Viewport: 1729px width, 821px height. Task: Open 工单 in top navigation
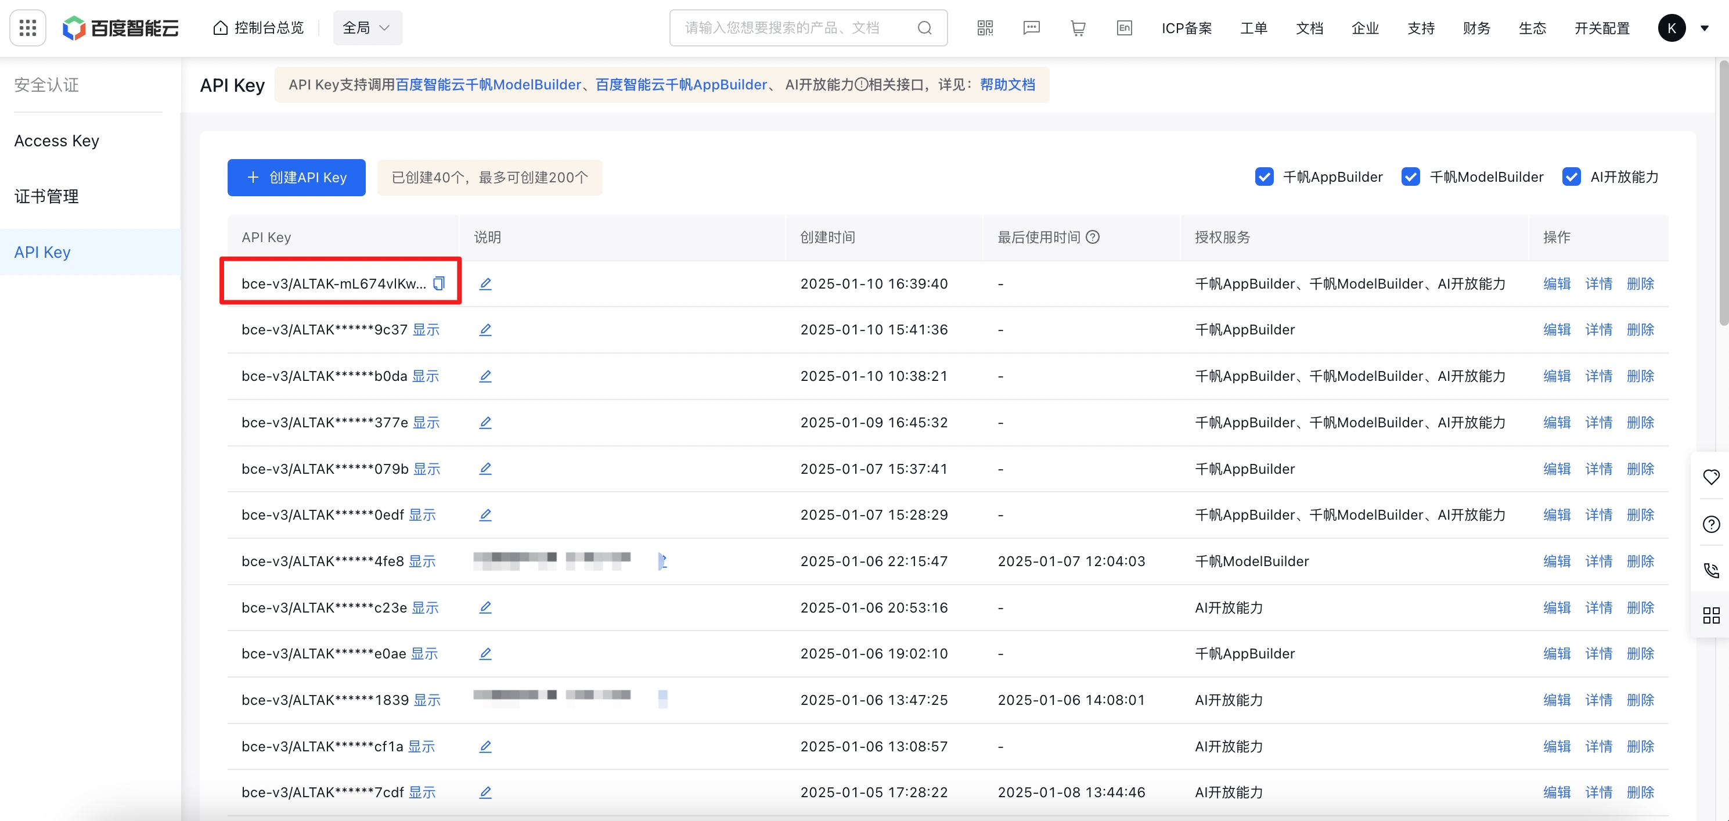pos(1253,28)
